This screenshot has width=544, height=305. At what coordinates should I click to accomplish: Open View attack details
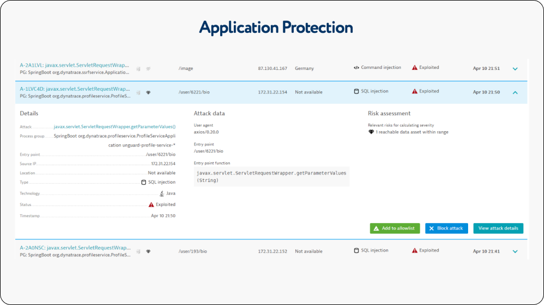[498, 228]
